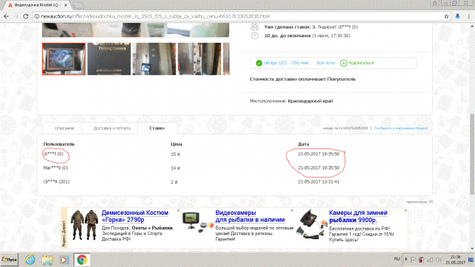Close the Горка costume ad
Viewport: 475px width, 267px height.
pos(178,211)
